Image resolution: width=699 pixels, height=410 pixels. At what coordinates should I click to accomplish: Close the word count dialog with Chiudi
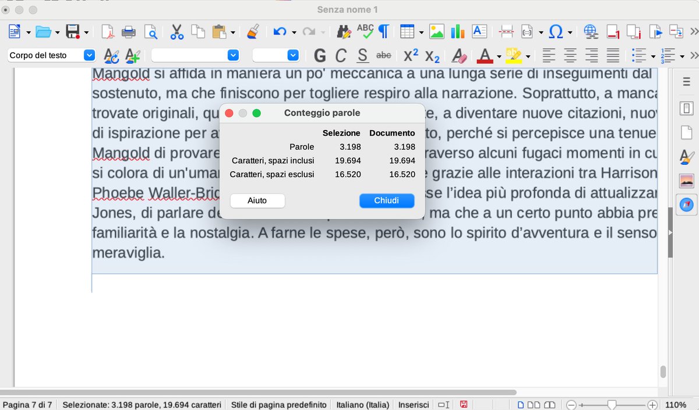[x=386, y=200]
